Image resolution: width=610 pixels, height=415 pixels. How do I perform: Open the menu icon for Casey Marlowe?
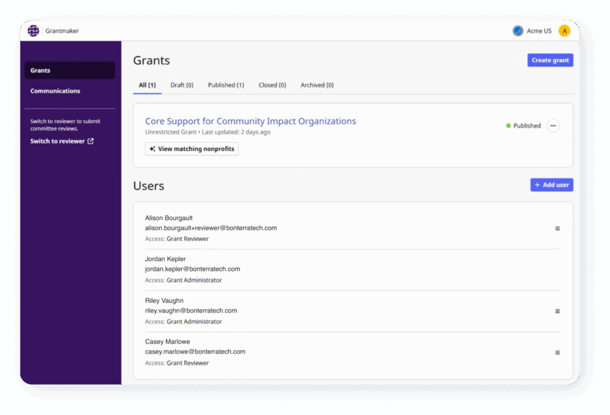click(x=557, y=352)
